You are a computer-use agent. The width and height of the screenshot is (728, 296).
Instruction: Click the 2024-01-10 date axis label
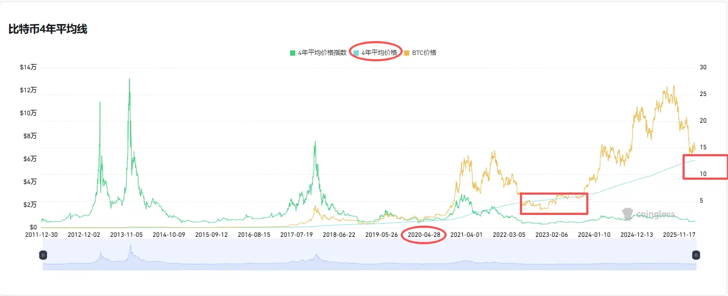pos(594,234)
